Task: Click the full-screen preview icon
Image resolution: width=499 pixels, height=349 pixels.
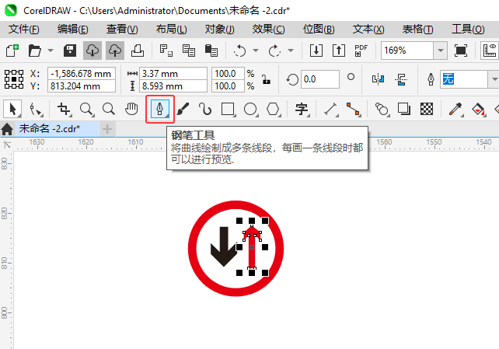Action: (x=461, y=51)
